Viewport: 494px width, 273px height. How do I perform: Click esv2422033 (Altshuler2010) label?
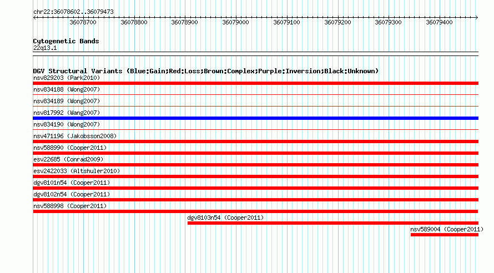77,171
